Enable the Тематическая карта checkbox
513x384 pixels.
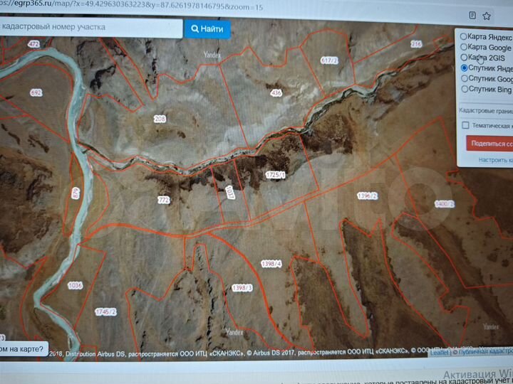click(465, 125)
